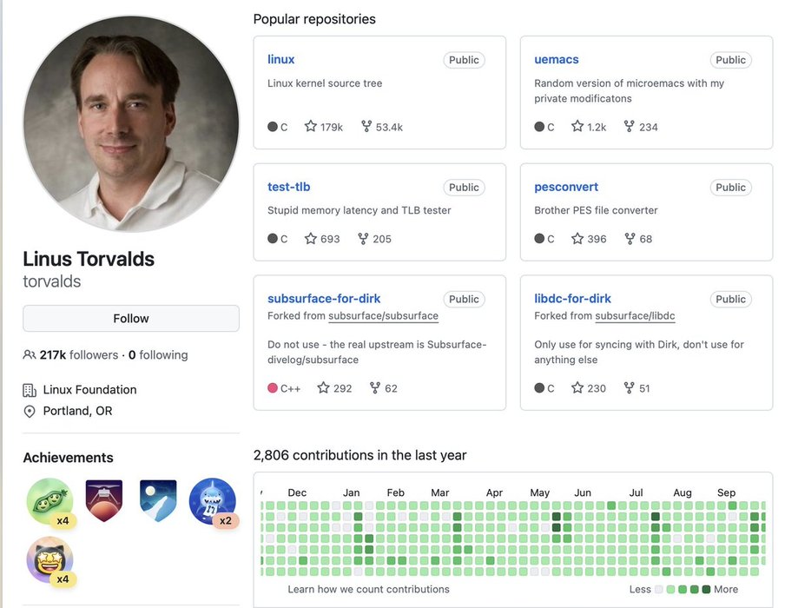Click the star count on uemacs repository

coord(597,127)
